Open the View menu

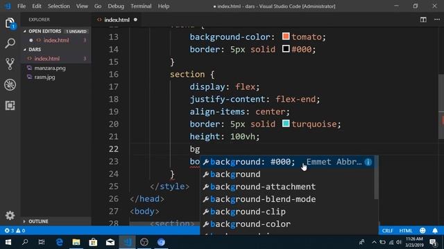(x=82, y=6)
